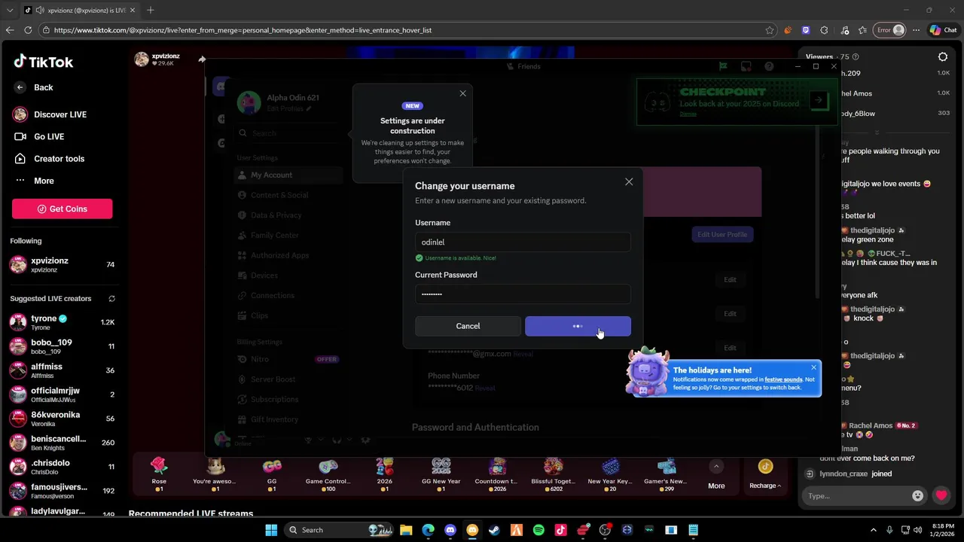Click the Back arrow in TikTok sidebar
Viewport: 964px width, 542px height.
click(20, 87)
